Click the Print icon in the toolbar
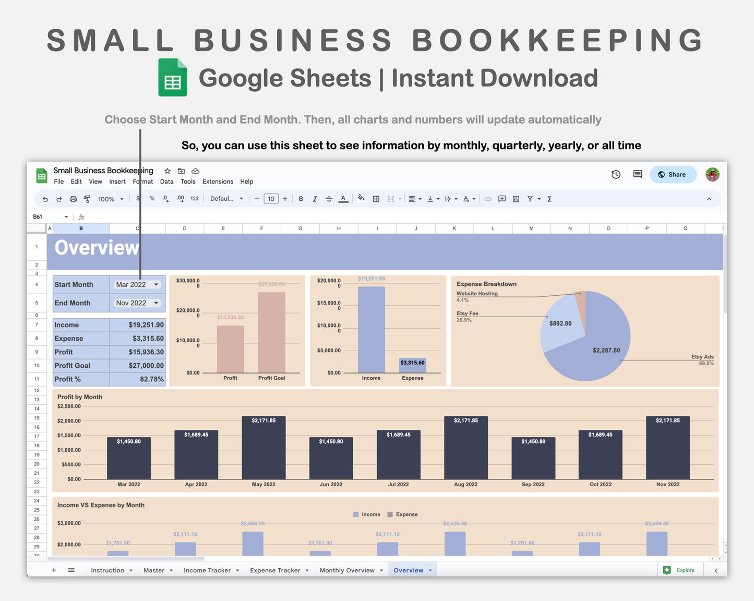Screen dimensions: 754x601 tap(73, 199)
